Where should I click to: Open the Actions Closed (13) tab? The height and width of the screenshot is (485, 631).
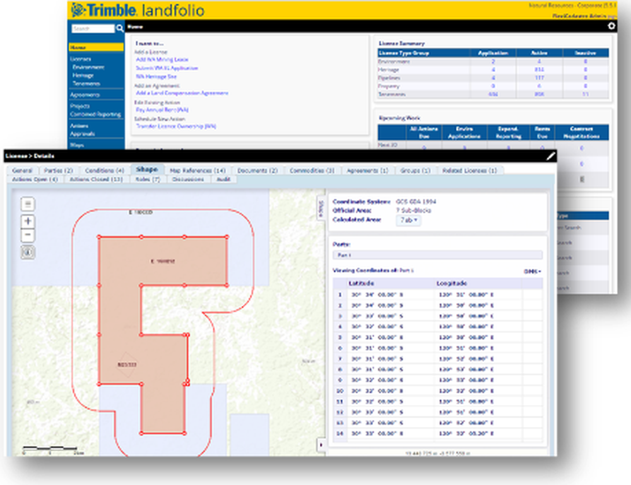pyautogui.click(x=96, y=179)
